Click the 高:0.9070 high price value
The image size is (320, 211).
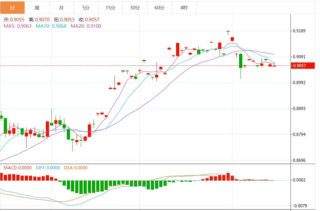(x=39, y=20)
